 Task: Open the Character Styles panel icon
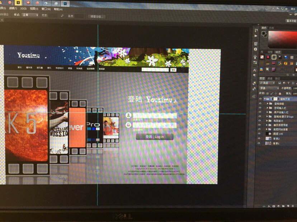tap(254, 89)
